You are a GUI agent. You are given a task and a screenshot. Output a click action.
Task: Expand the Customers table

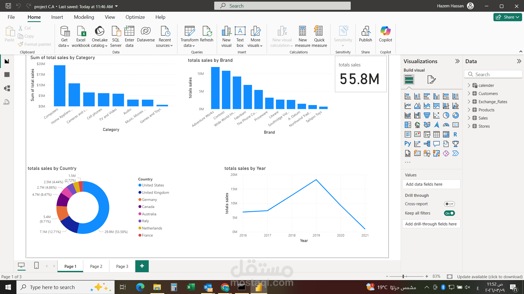coord(469,93)
